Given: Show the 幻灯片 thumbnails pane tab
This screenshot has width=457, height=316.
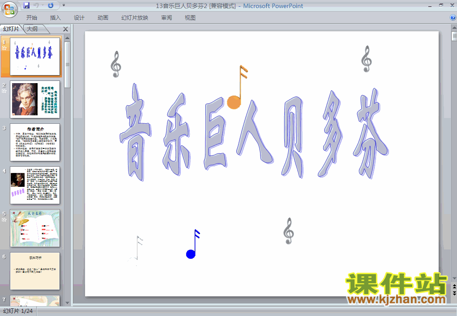Looking at the screenshot, I should click(x=11, y=29).
